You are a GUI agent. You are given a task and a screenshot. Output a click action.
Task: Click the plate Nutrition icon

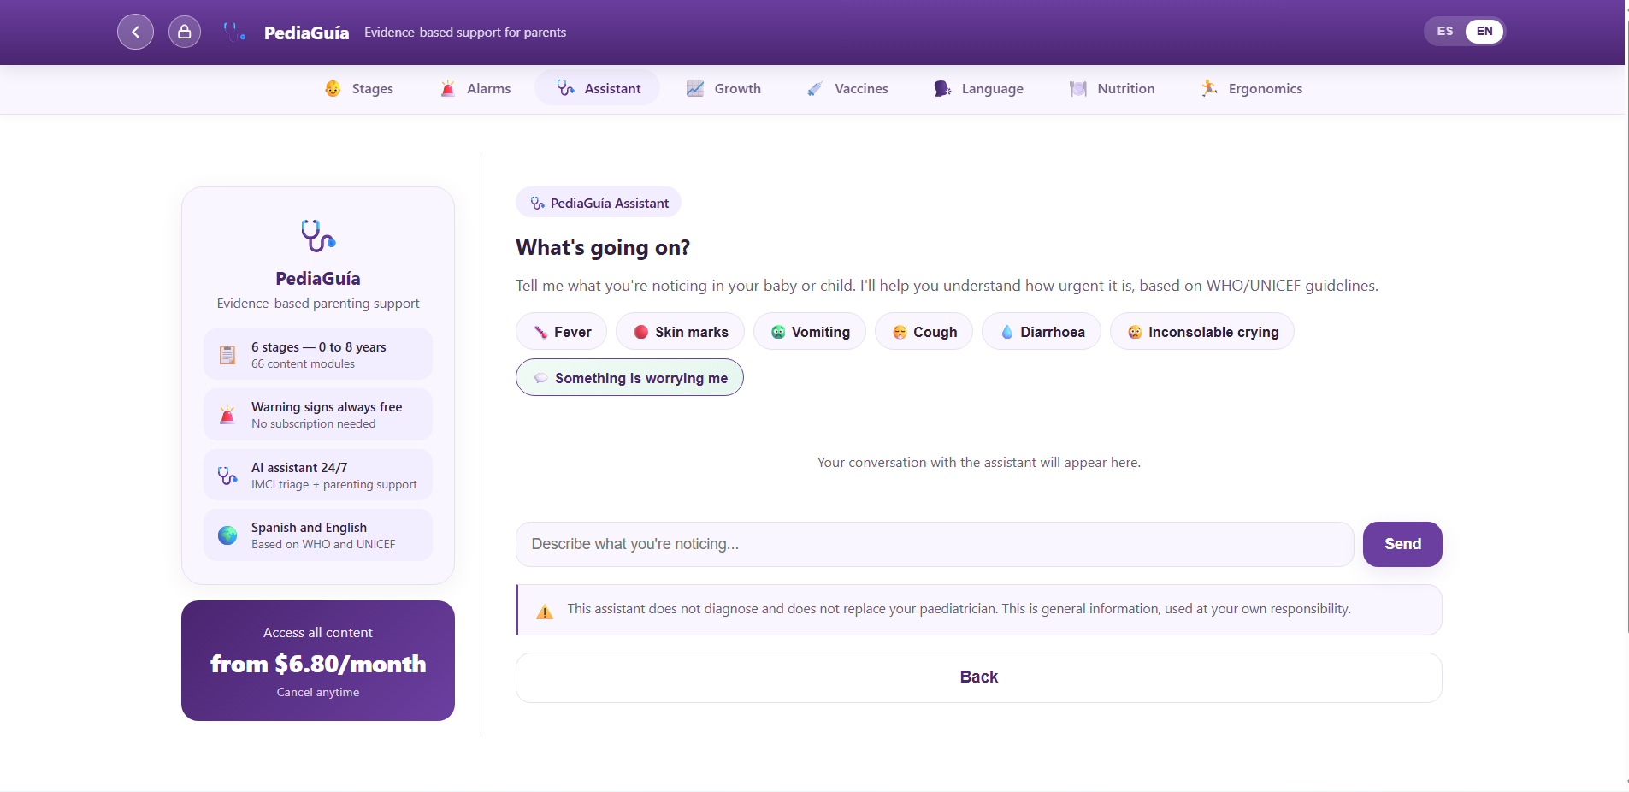pyautogui.click(x=1078, y=88)
